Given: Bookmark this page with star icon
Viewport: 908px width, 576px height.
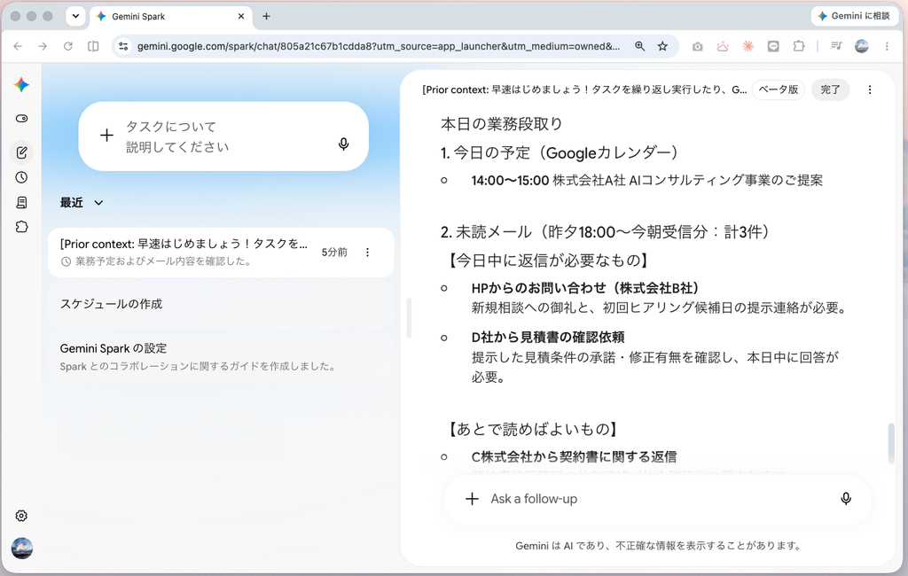Looking at the screenshot, I should point(662,46).
